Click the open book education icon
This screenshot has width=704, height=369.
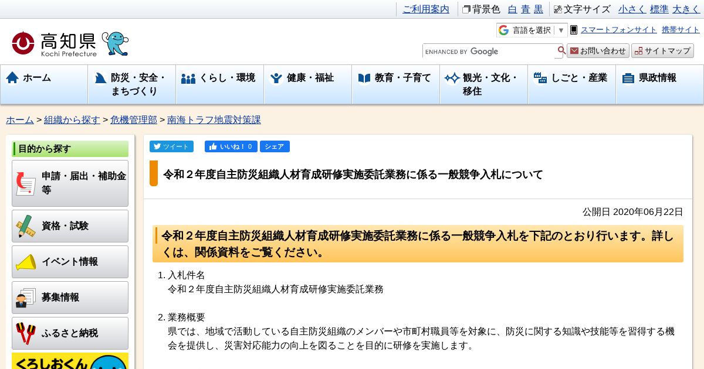tap(364, 78)
